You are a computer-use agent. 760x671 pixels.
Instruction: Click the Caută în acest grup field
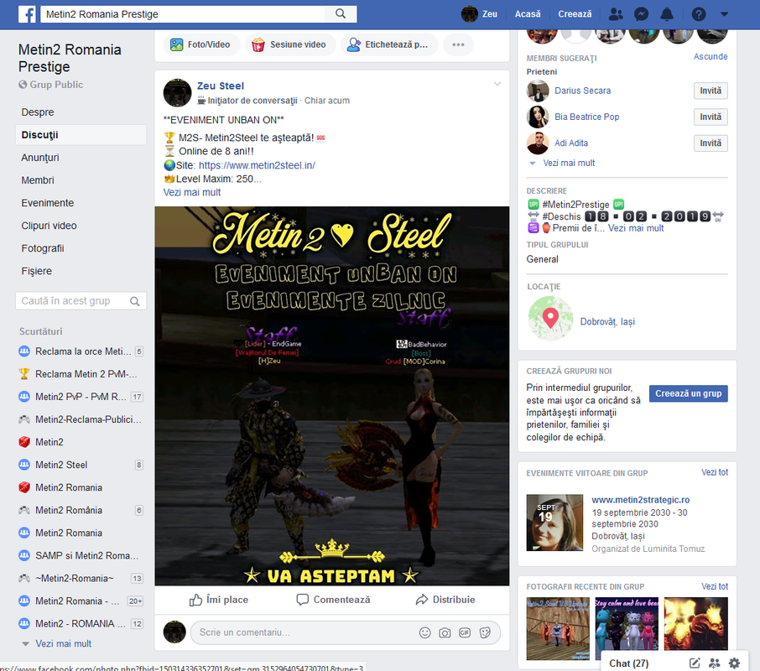tap(72, 301)
